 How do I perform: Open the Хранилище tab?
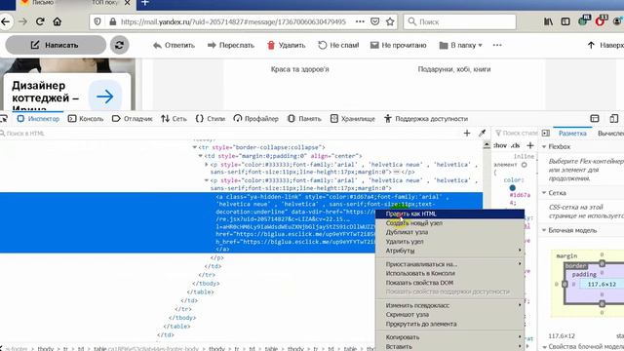click(353, 119)
